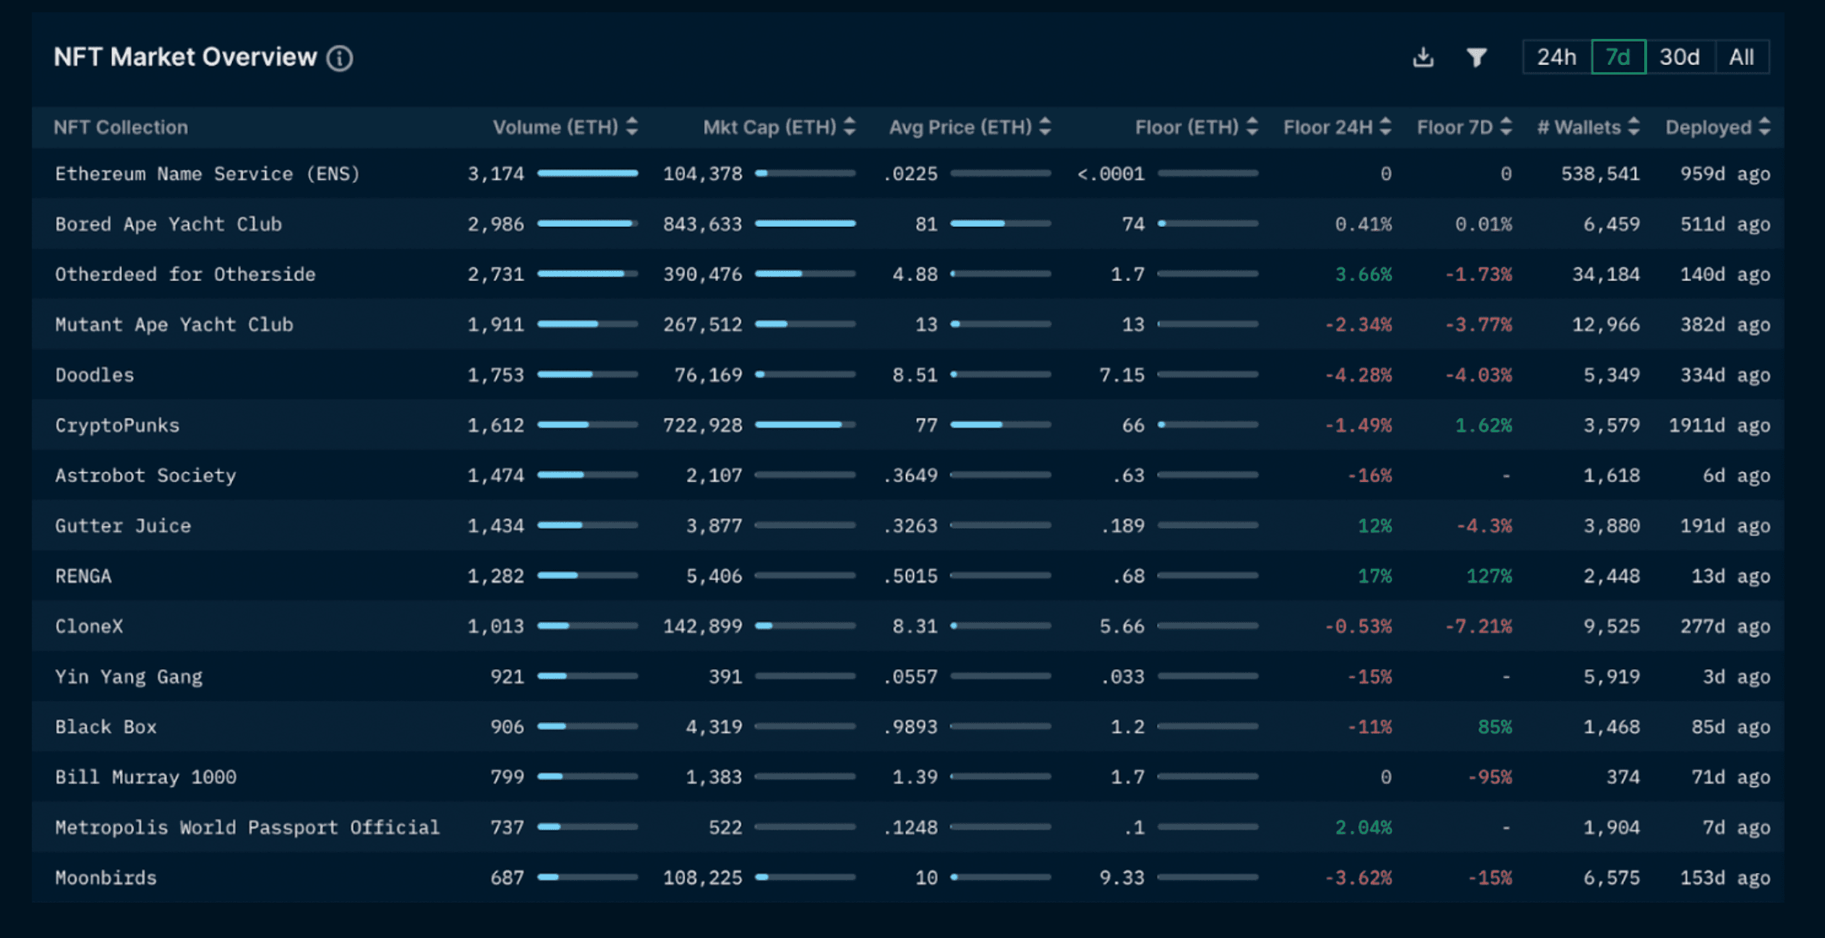Open Otherdeed for Otherside collection
Screen dimensions: 1825x938
click(185, 275)
